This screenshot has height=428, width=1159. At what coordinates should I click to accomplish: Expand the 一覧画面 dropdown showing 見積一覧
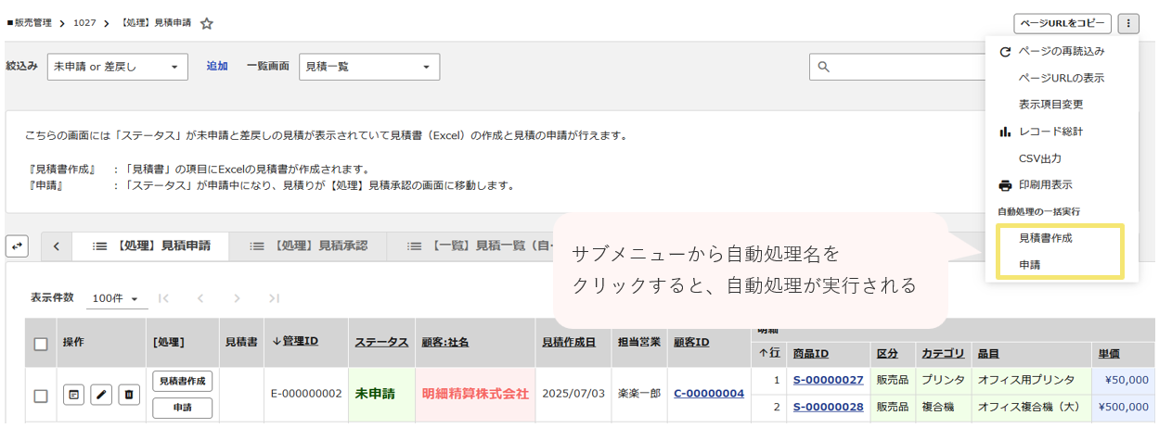(368, 67)
